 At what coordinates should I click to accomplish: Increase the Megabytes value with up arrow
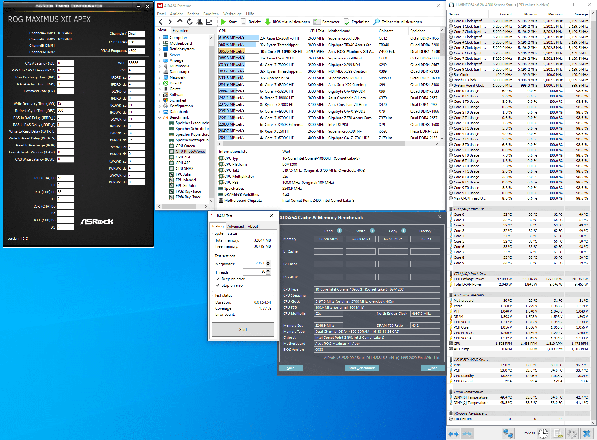click(268, 262)
